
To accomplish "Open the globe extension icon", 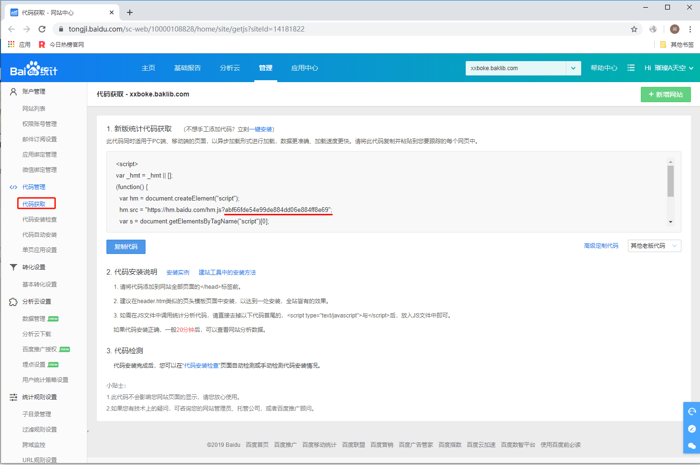I will [653, 29].
